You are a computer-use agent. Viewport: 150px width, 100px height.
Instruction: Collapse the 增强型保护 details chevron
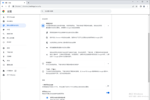tap(108, 26)
